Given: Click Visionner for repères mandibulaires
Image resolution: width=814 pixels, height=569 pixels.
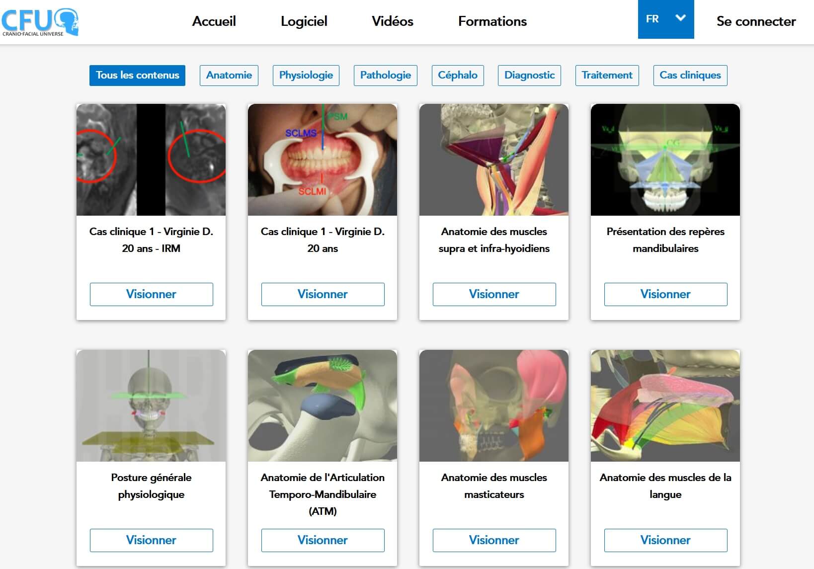Looking at the screenshot, I should 665,294.
